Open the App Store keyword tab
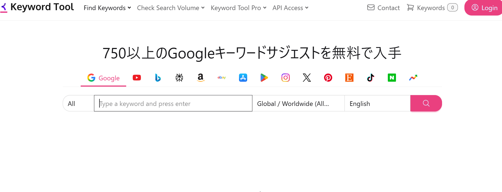The width and height of the screenshot is (502, 192). coord(243,78)
